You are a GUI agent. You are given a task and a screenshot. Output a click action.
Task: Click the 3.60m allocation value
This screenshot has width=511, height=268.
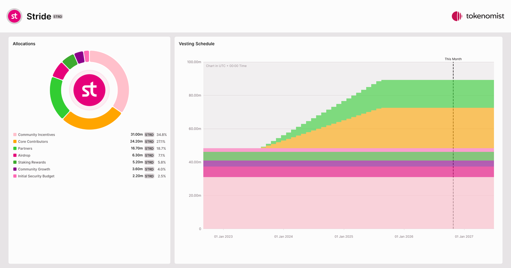tap(138, 169)
